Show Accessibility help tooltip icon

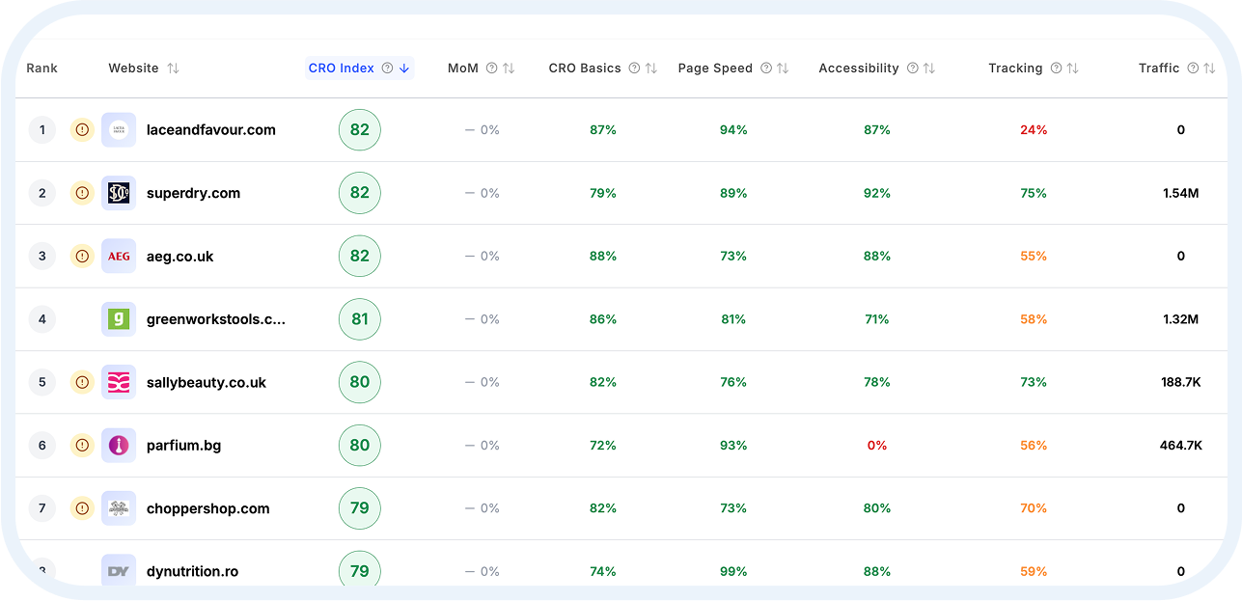click(912, 68)
